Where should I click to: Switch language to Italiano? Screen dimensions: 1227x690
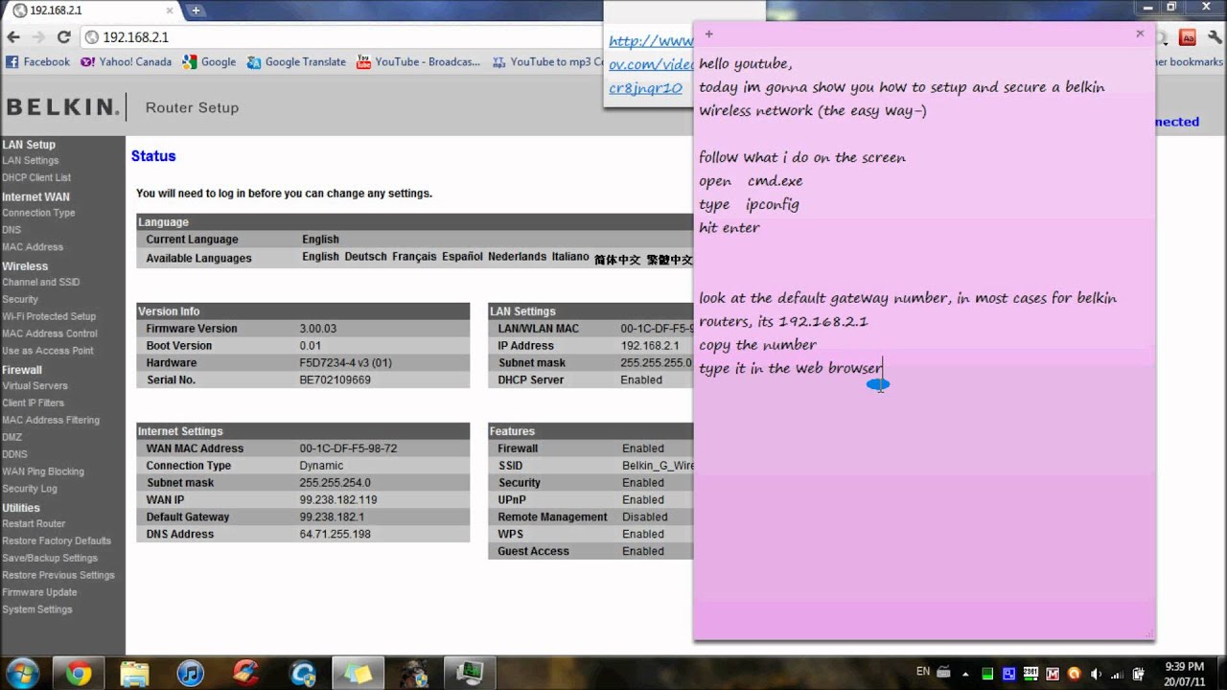(x=570, y=257)
